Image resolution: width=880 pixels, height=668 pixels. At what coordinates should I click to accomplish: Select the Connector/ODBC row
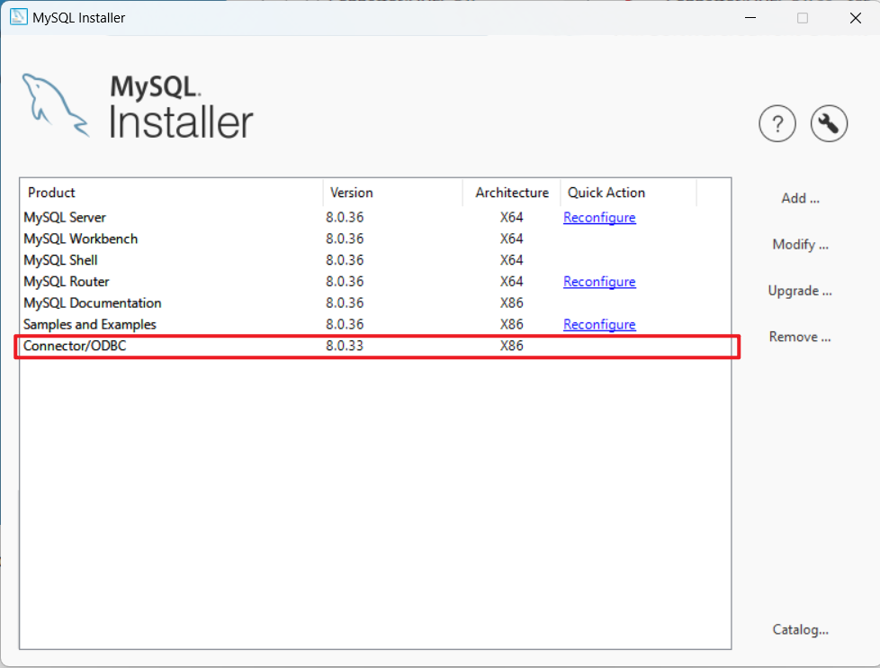point(375,346)
